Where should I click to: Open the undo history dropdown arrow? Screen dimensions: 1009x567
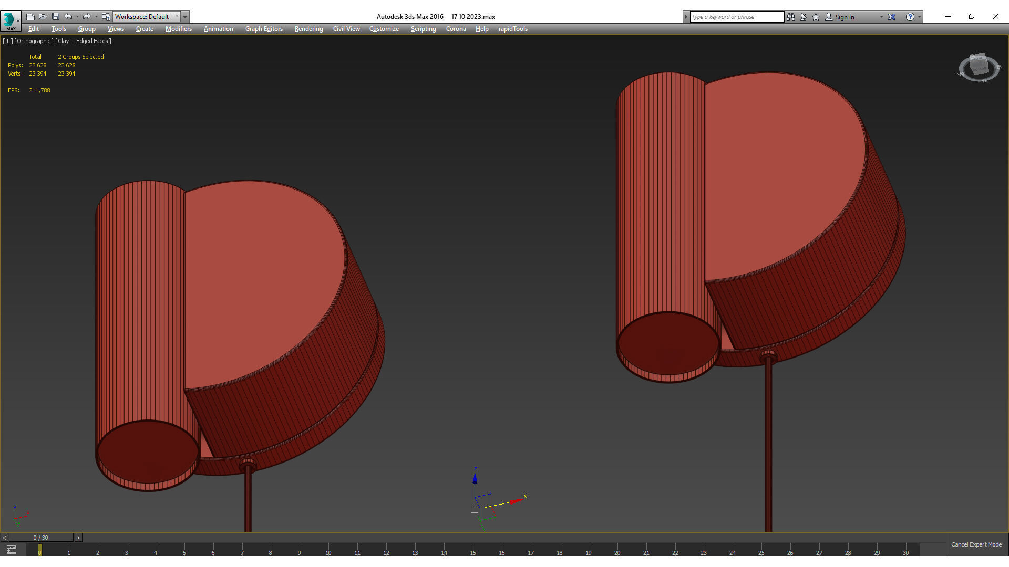tap(77, 17)
